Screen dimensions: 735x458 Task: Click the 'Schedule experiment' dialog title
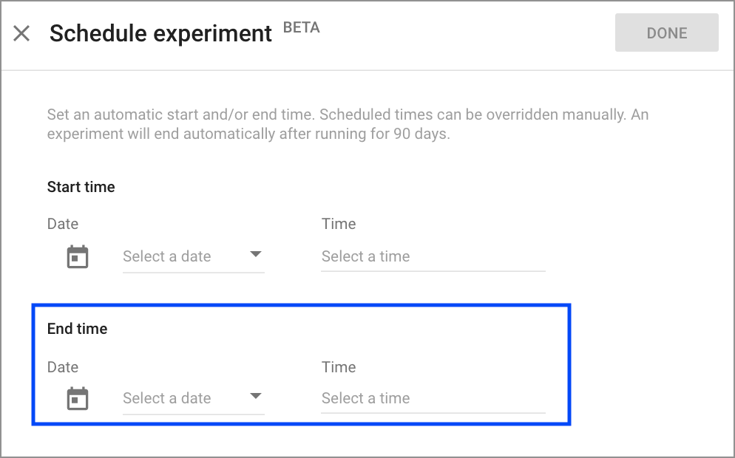160,34
